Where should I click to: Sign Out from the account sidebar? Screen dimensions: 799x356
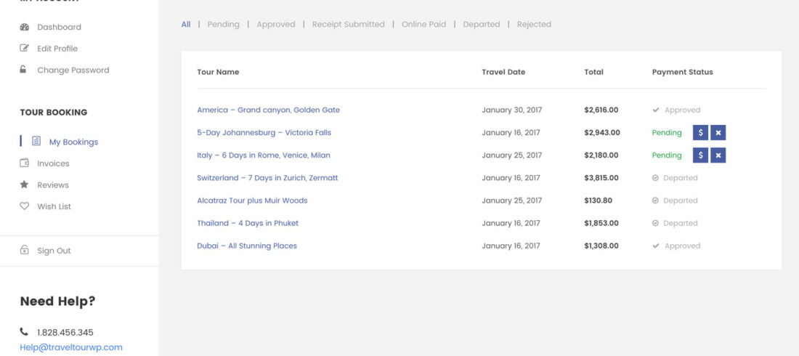(54, 251)
